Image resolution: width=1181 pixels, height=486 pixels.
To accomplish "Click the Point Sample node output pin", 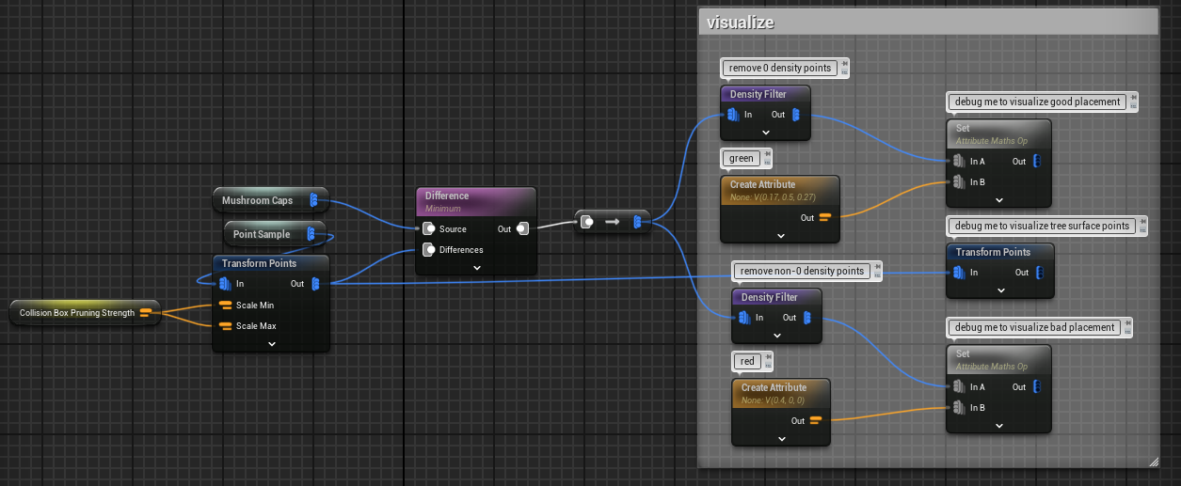I will click(x=311, y=234).
